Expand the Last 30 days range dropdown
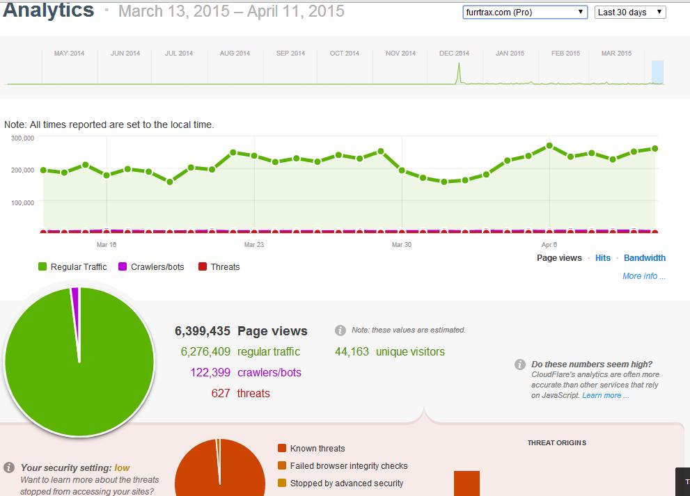Viewport: 690px width, 496px height. 630,13
